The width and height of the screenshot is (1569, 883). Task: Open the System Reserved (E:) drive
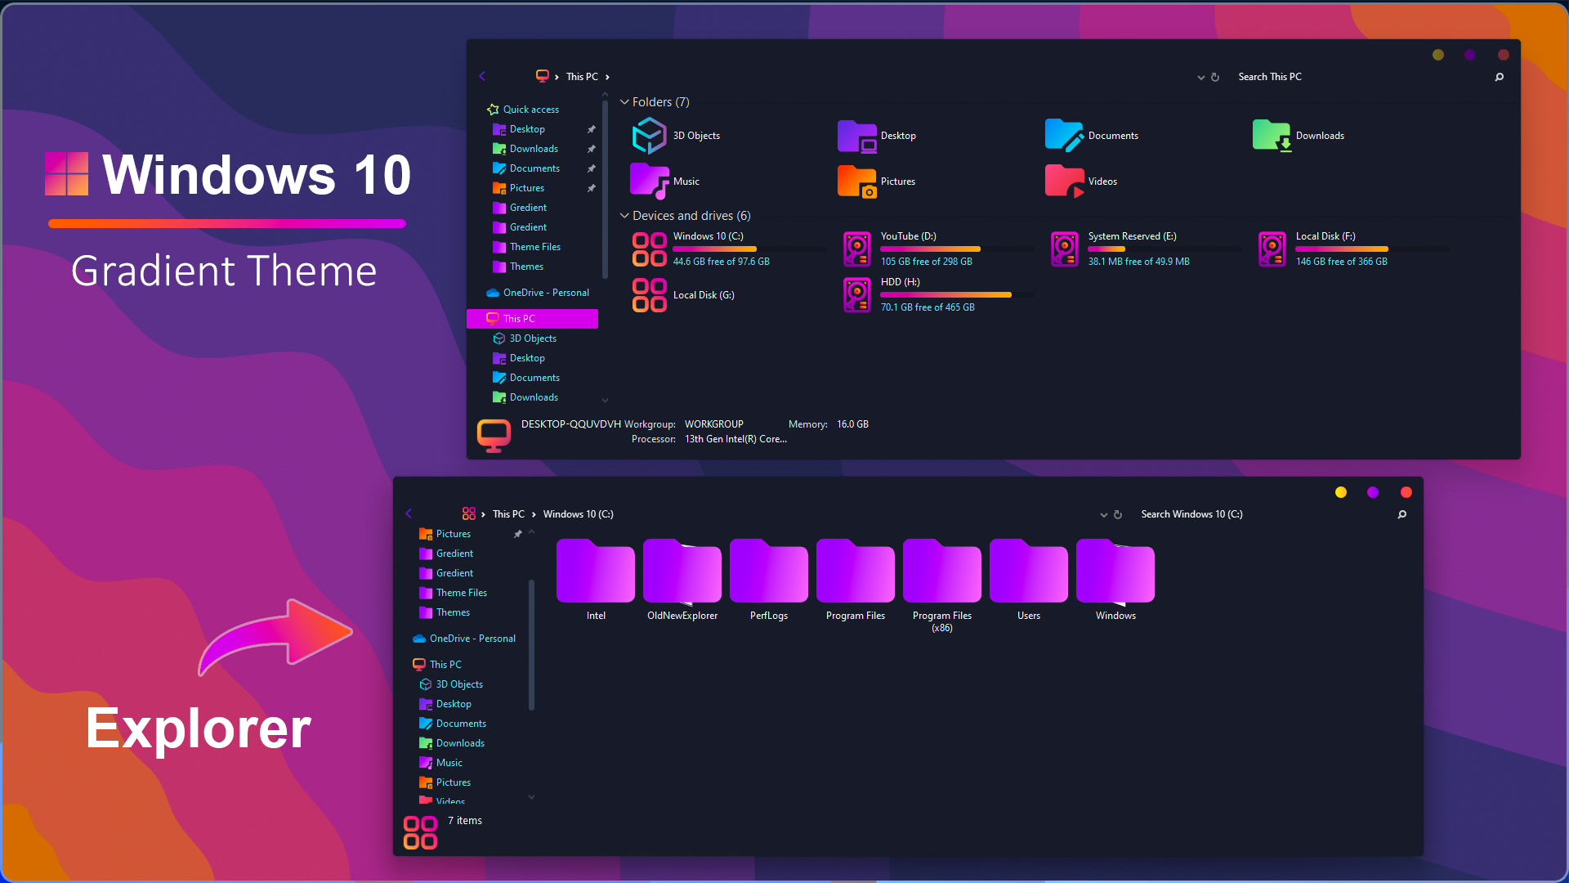(x=1065, y=249)
